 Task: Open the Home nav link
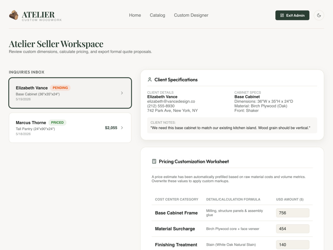(x=135, y=15)
